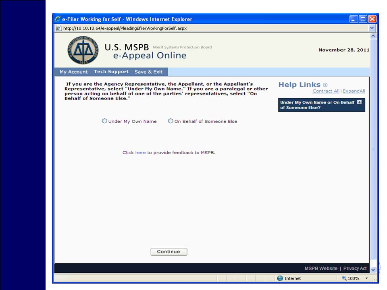The image size is (387, 290).
Task: Click the page icon in address bar
Action: [x=58, y=28]
